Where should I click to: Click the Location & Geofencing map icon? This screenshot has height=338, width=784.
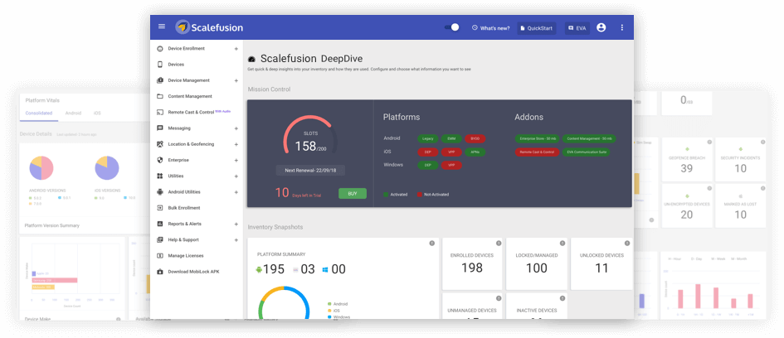click(160, 144)
